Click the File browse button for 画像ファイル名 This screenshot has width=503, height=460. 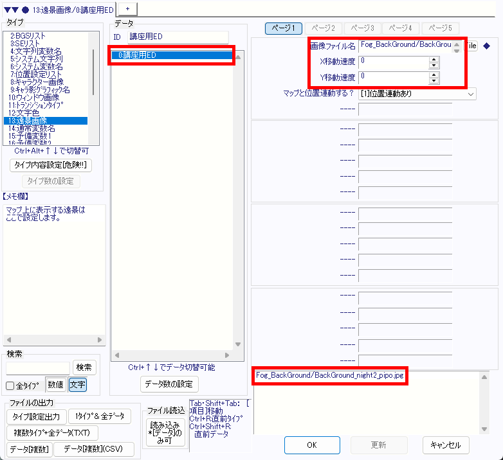tap(471, 46)
